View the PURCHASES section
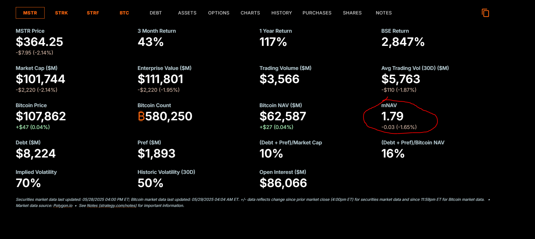 pos(317,13)
